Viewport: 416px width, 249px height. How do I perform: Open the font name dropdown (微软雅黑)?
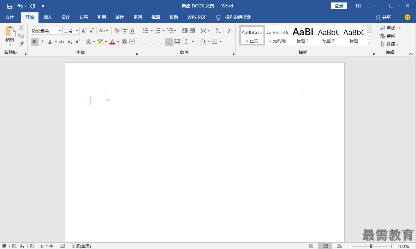click(x=60, y=31)
